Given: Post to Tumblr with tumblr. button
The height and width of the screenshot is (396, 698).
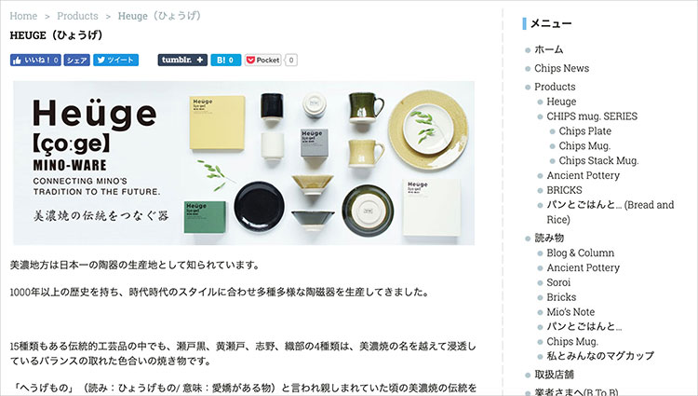Looking at the screenshot, I should point(182,61).
